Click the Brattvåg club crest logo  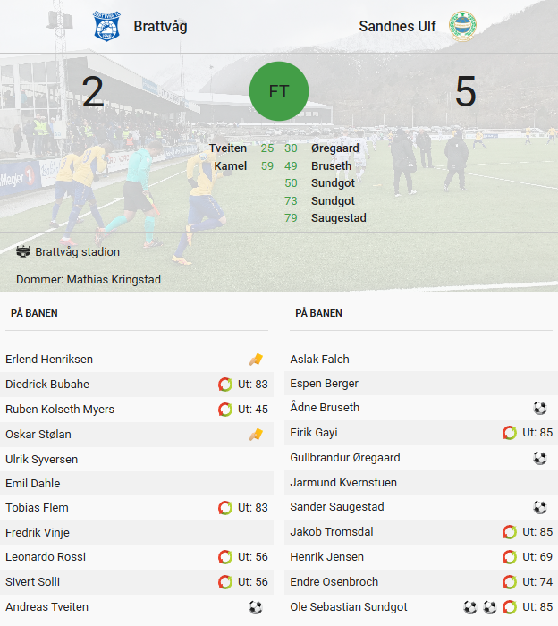[106, 26]
